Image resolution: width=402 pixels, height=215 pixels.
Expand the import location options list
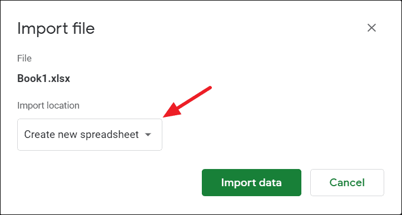pyautogui.click(x=90, y=135)
